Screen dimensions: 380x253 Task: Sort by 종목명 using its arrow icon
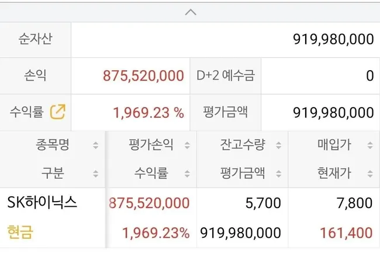coord(96,145)
